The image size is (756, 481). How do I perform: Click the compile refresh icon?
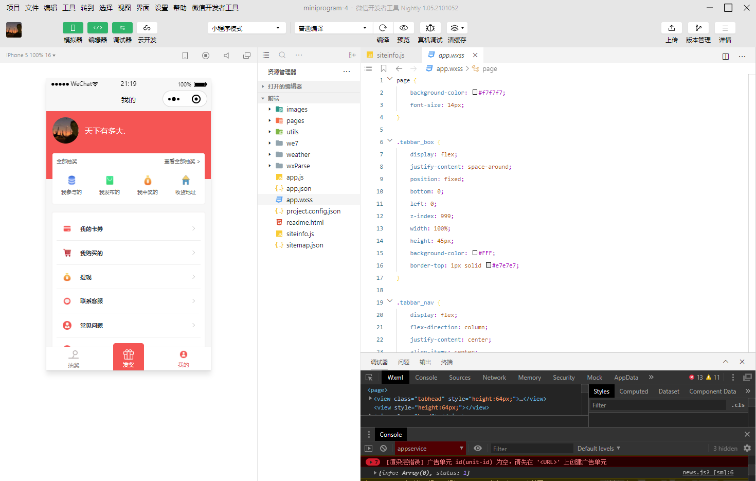[x=383, y=28]
